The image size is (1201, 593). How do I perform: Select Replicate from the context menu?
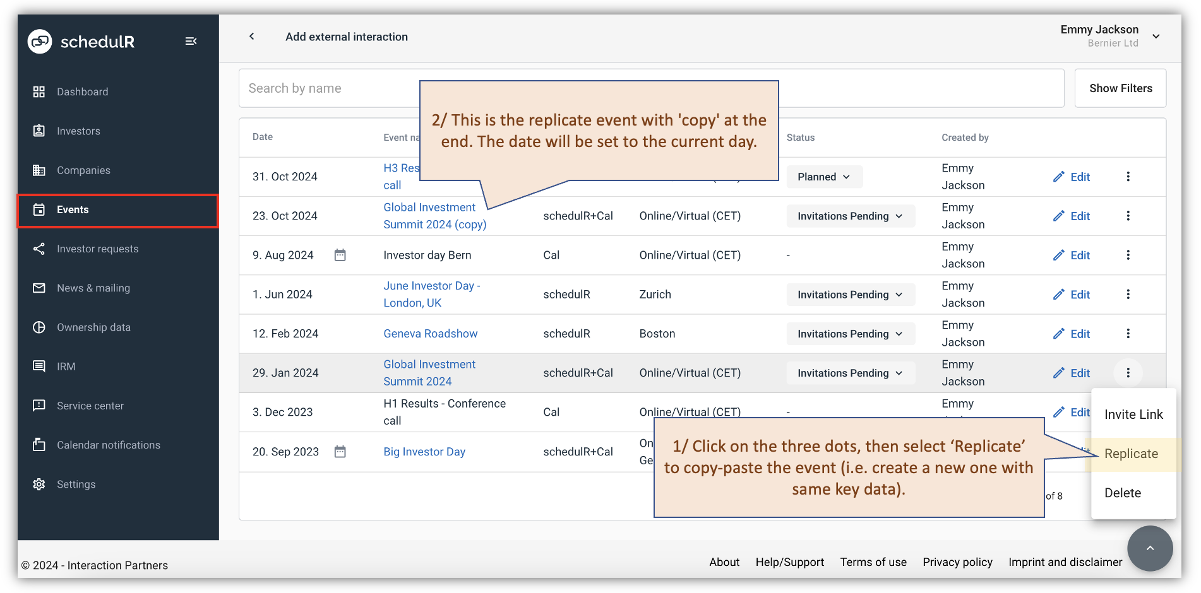1131,454
